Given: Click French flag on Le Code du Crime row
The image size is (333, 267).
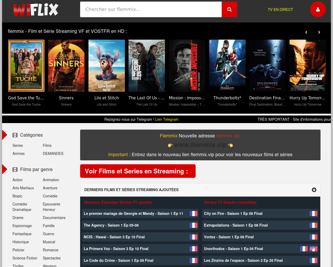Looking at the screenshot, I should click(x=194, y=260).
